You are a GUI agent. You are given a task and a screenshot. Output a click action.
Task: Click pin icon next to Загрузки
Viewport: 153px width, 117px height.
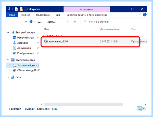click(37, 43)
